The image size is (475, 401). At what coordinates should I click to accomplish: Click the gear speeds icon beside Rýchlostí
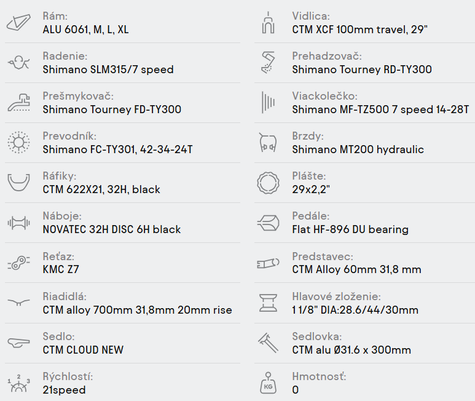pos(18,383)
